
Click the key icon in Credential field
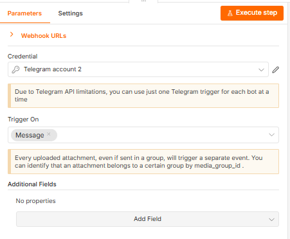click(x=15, y=69)
